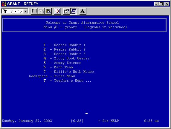The height and width of the screenshot is (129, 171).
Task: Click the yellow '4' key label
Action: 45,58
